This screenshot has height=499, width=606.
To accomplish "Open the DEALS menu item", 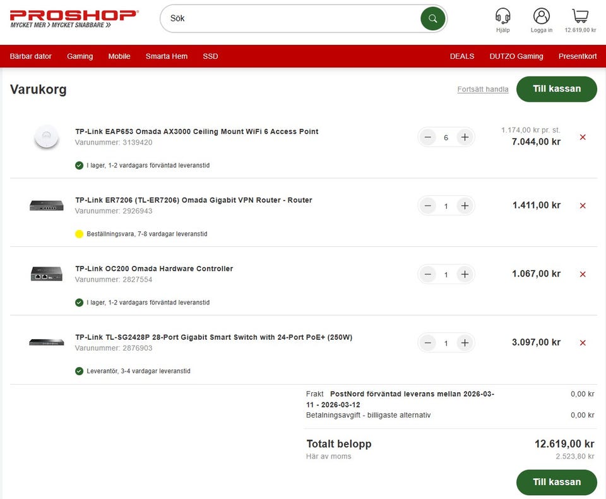I will click(461, 56).
